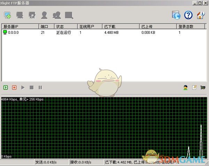The image size is (209, 166).
Task: Open the edit server configuration notepad icon
Action: (x=194, y=88)
